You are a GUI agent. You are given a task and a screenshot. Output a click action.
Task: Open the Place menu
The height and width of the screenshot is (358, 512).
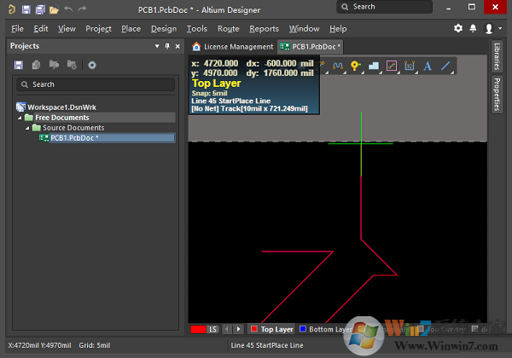click(131, 29)
